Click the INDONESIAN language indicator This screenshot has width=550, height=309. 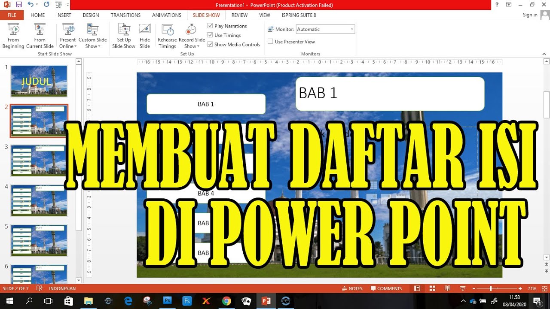tap(62, 288)
